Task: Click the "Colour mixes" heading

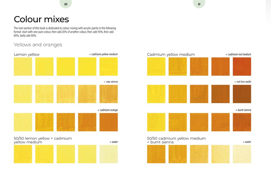Action: (x=41, y=19)
